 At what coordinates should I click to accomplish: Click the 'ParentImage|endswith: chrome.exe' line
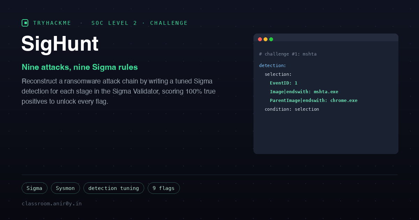coord(314,101)
